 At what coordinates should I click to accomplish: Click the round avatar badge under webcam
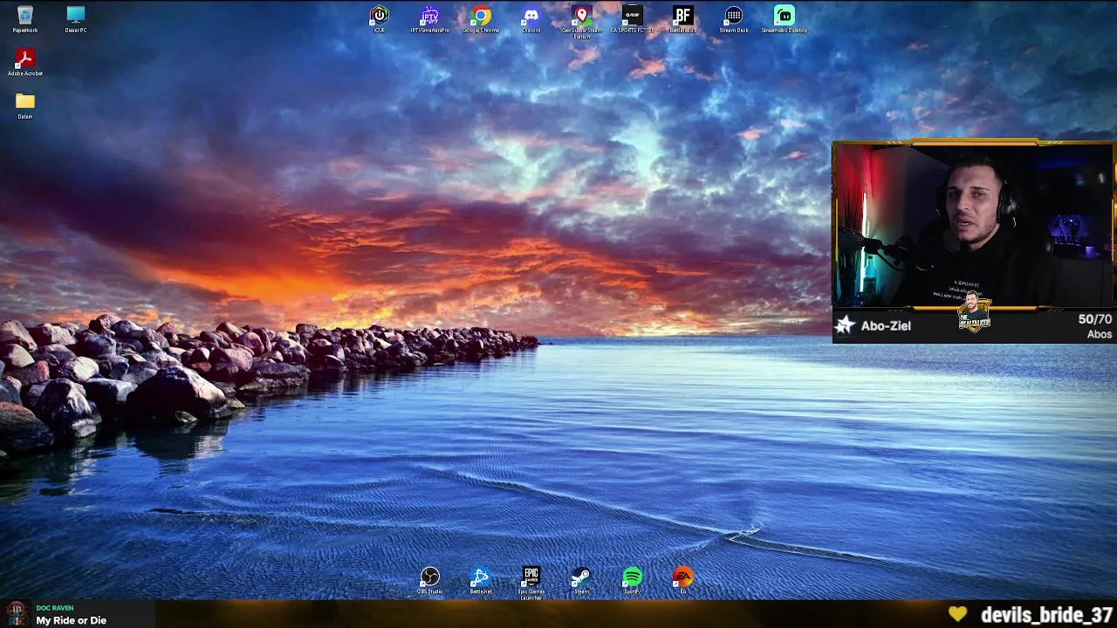(974, 312)
